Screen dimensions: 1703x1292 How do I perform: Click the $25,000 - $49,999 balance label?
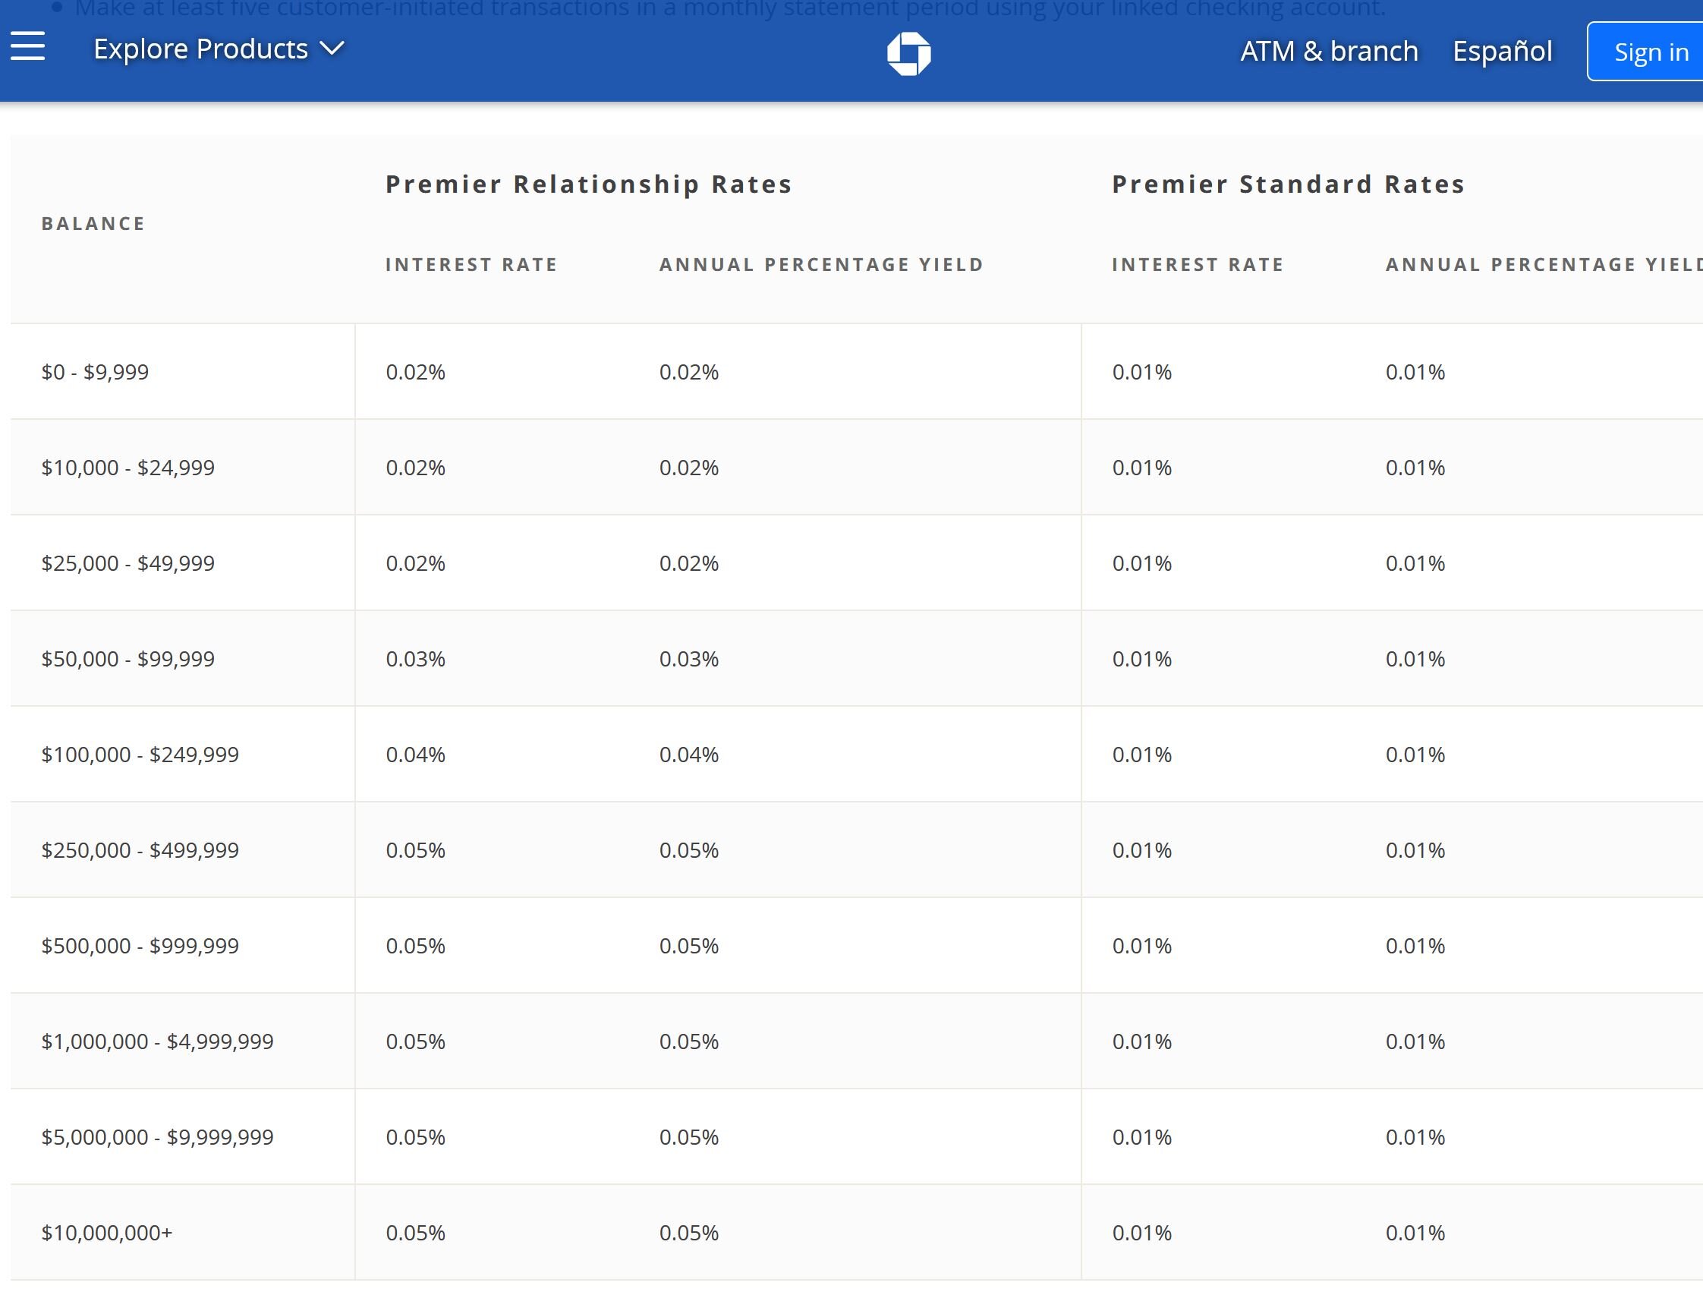[127, 562]
